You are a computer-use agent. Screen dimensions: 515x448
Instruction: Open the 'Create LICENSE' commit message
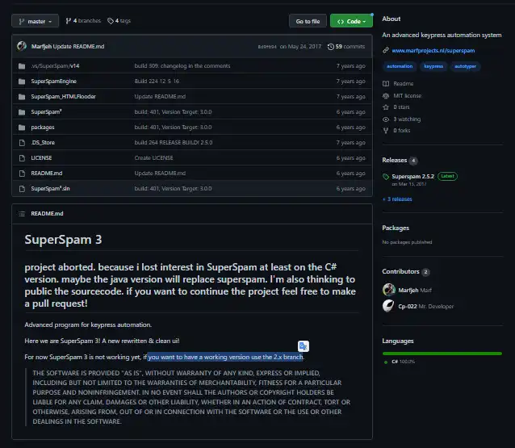pos(153,158)
